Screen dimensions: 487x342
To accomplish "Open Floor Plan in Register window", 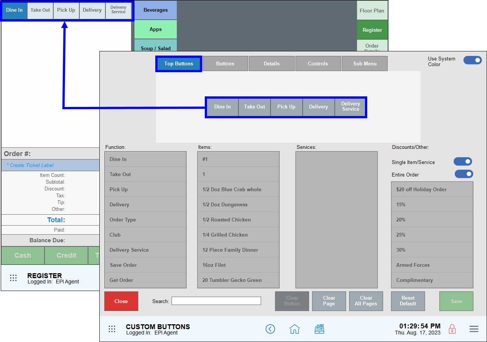I will (x=372, y=11).
